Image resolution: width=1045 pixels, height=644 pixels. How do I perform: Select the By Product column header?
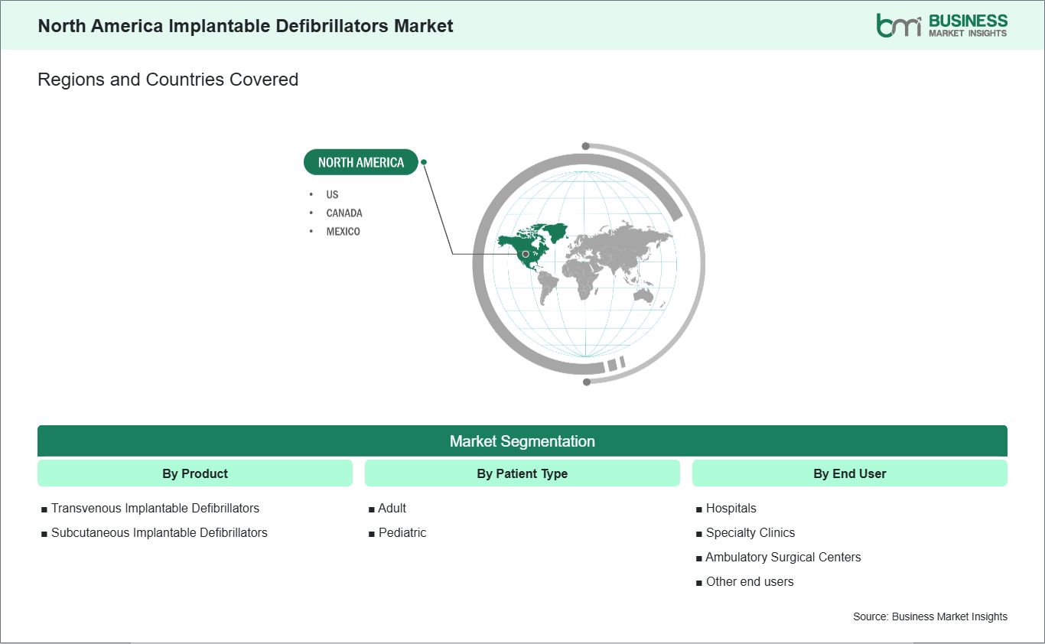[x=195, y=473]
